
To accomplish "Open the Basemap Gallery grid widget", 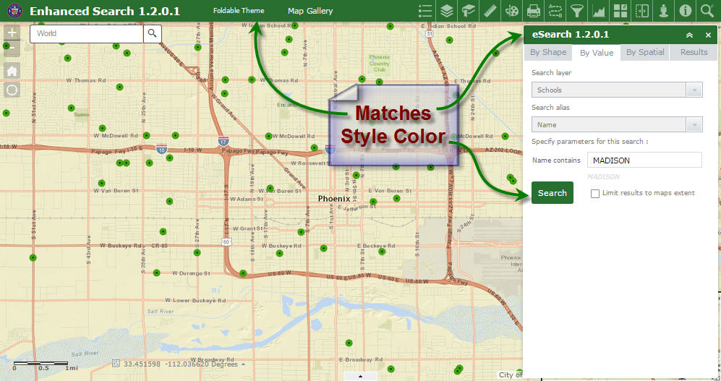I will pos(620,11).
